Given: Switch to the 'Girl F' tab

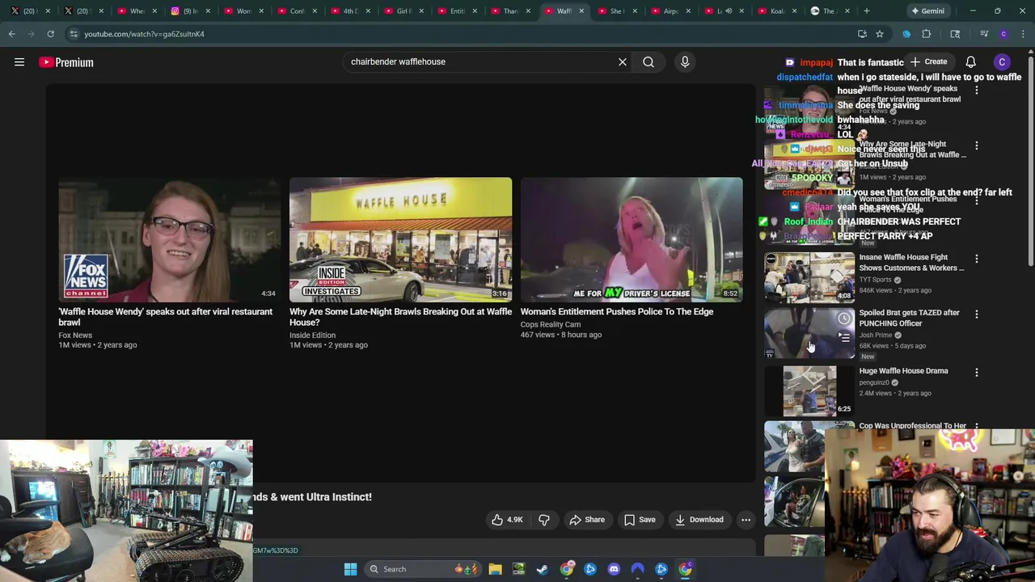Looking at the screenshot, I should 403,11.
